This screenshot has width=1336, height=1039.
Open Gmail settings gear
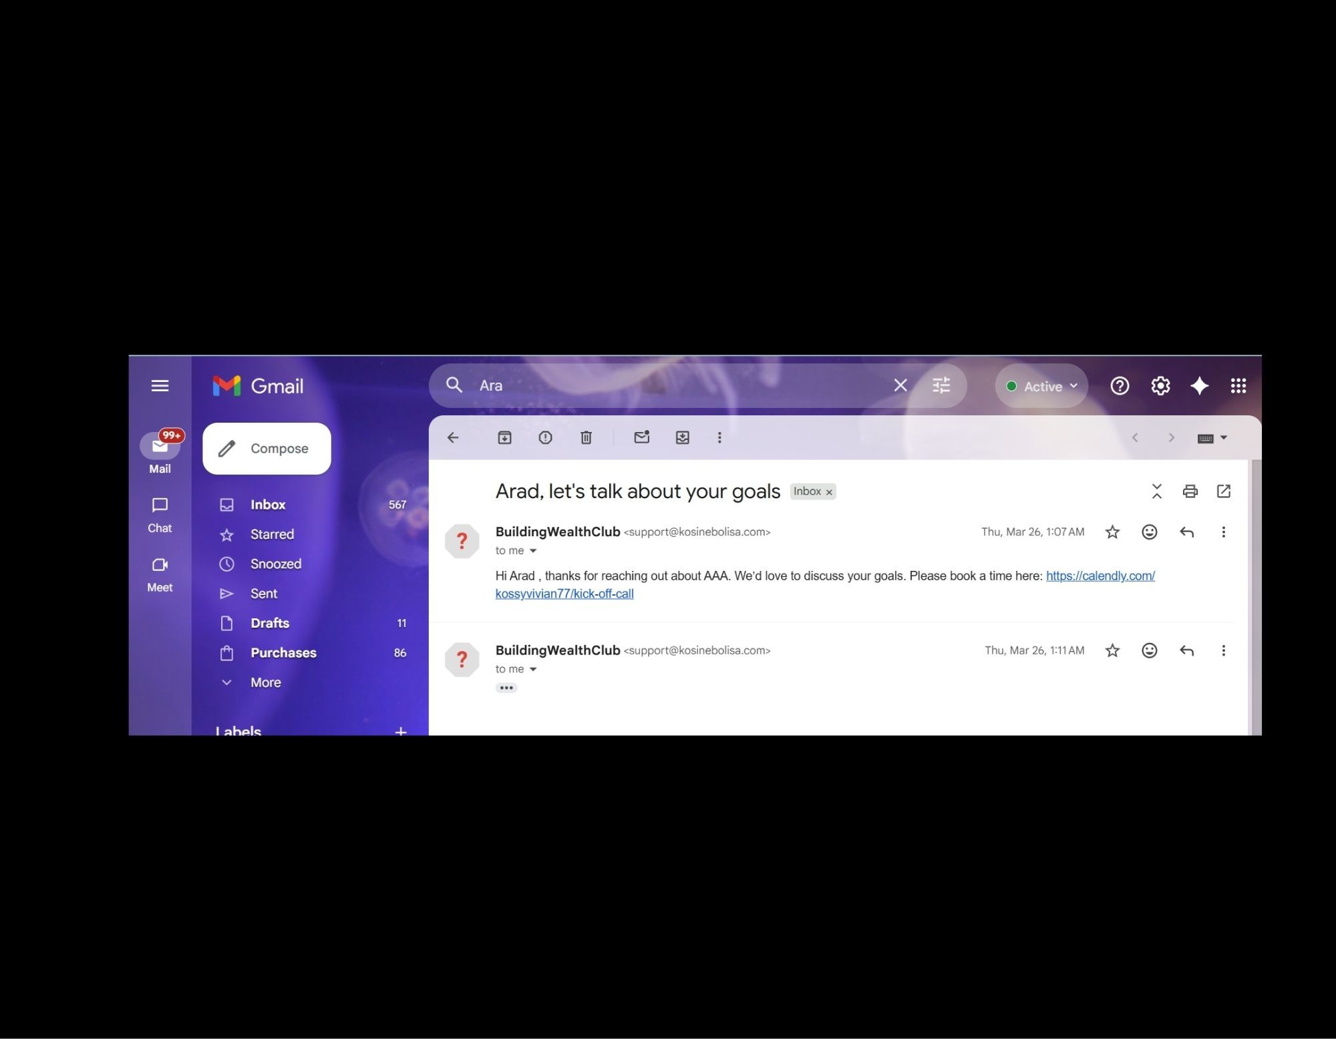point(1160,385)
